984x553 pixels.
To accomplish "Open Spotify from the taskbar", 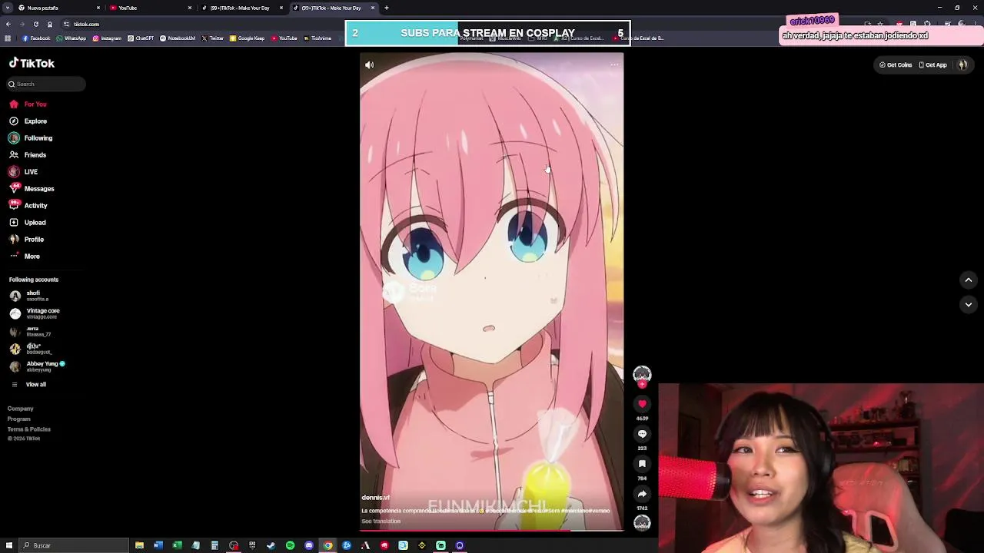I will coord(290,545).
